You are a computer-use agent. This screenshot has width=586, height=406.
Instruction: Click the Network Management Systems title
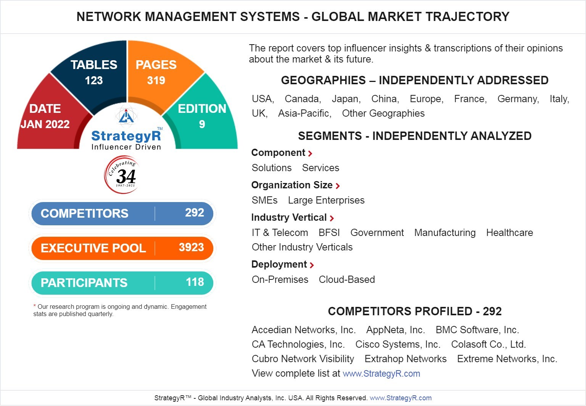(293, 17)
